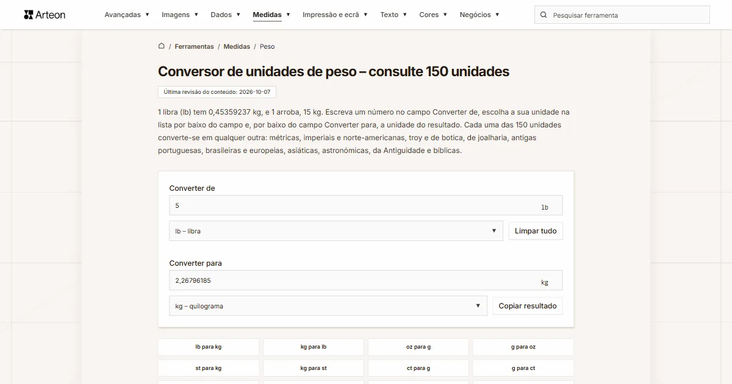Choose the oz para g shortcut
This screenshot has width=732, height=384.
pyautogui.click(x=418, y=347)
